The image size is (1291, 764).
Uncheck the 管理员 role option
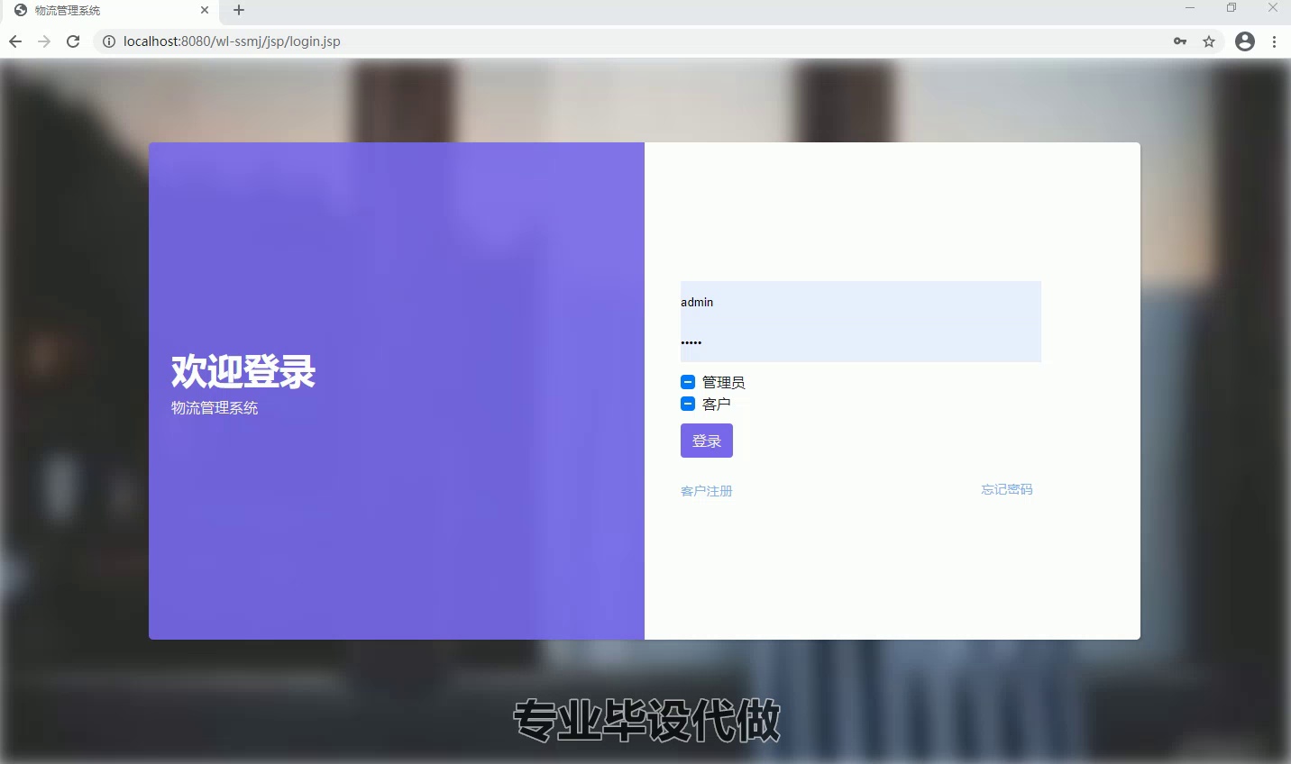(x=687, y=381)
